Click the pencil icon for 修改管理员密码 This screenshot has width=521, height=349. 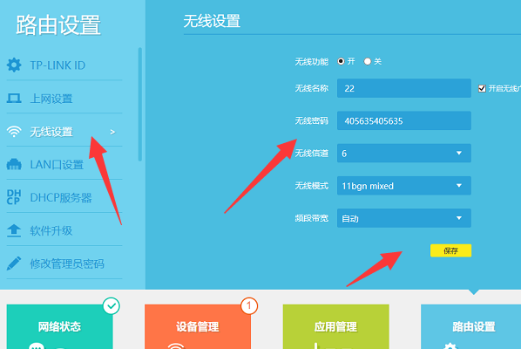click(x=14, y=263)
